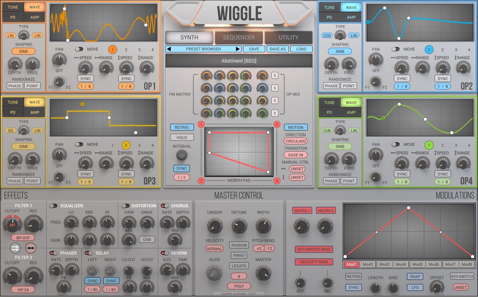Click the macro ATT slider
478x297 pixels.
click(300, 282)
